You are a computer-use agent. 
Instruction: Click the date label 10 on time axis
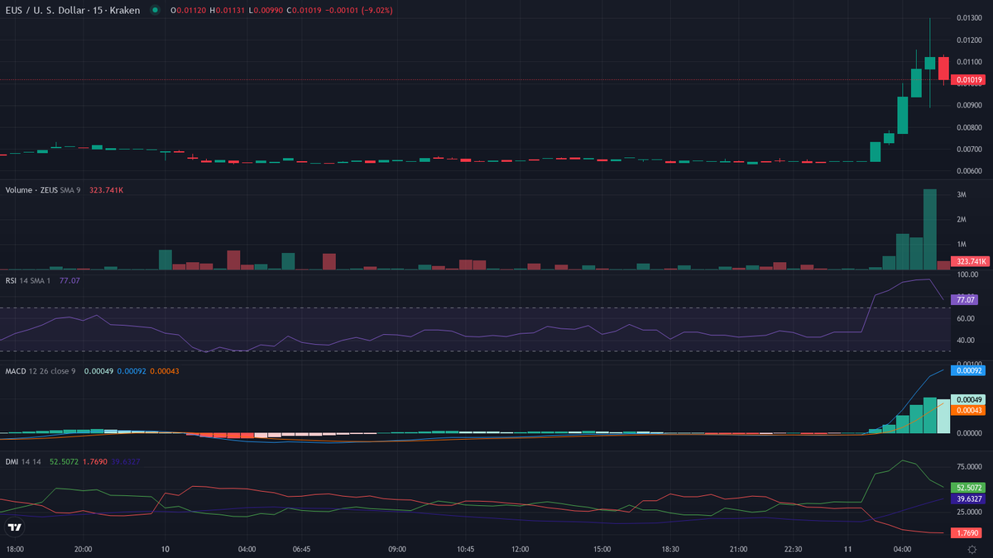(165, 549)
